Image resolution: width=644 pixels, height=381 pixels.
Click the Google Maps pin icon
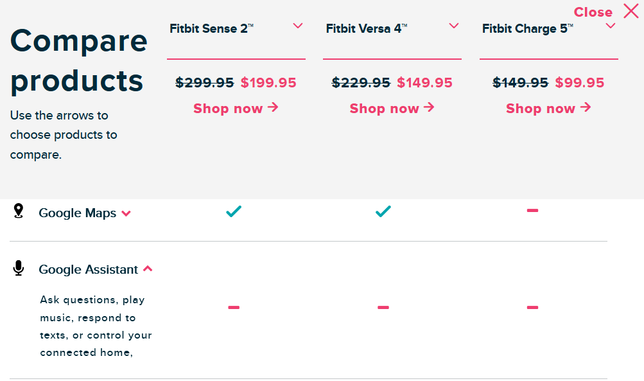(x=19, y=211)
